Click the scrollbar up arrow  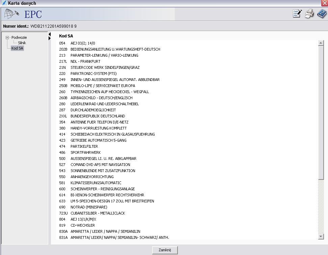pyautogui.click(x=321, y=43)
